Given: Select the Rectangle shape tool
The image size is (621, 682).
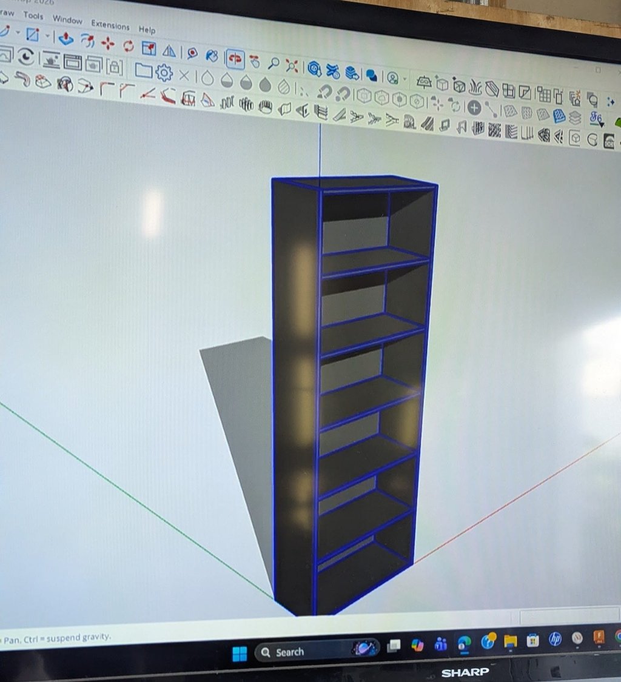Looking at the screenshot, I should pos(33,35).
